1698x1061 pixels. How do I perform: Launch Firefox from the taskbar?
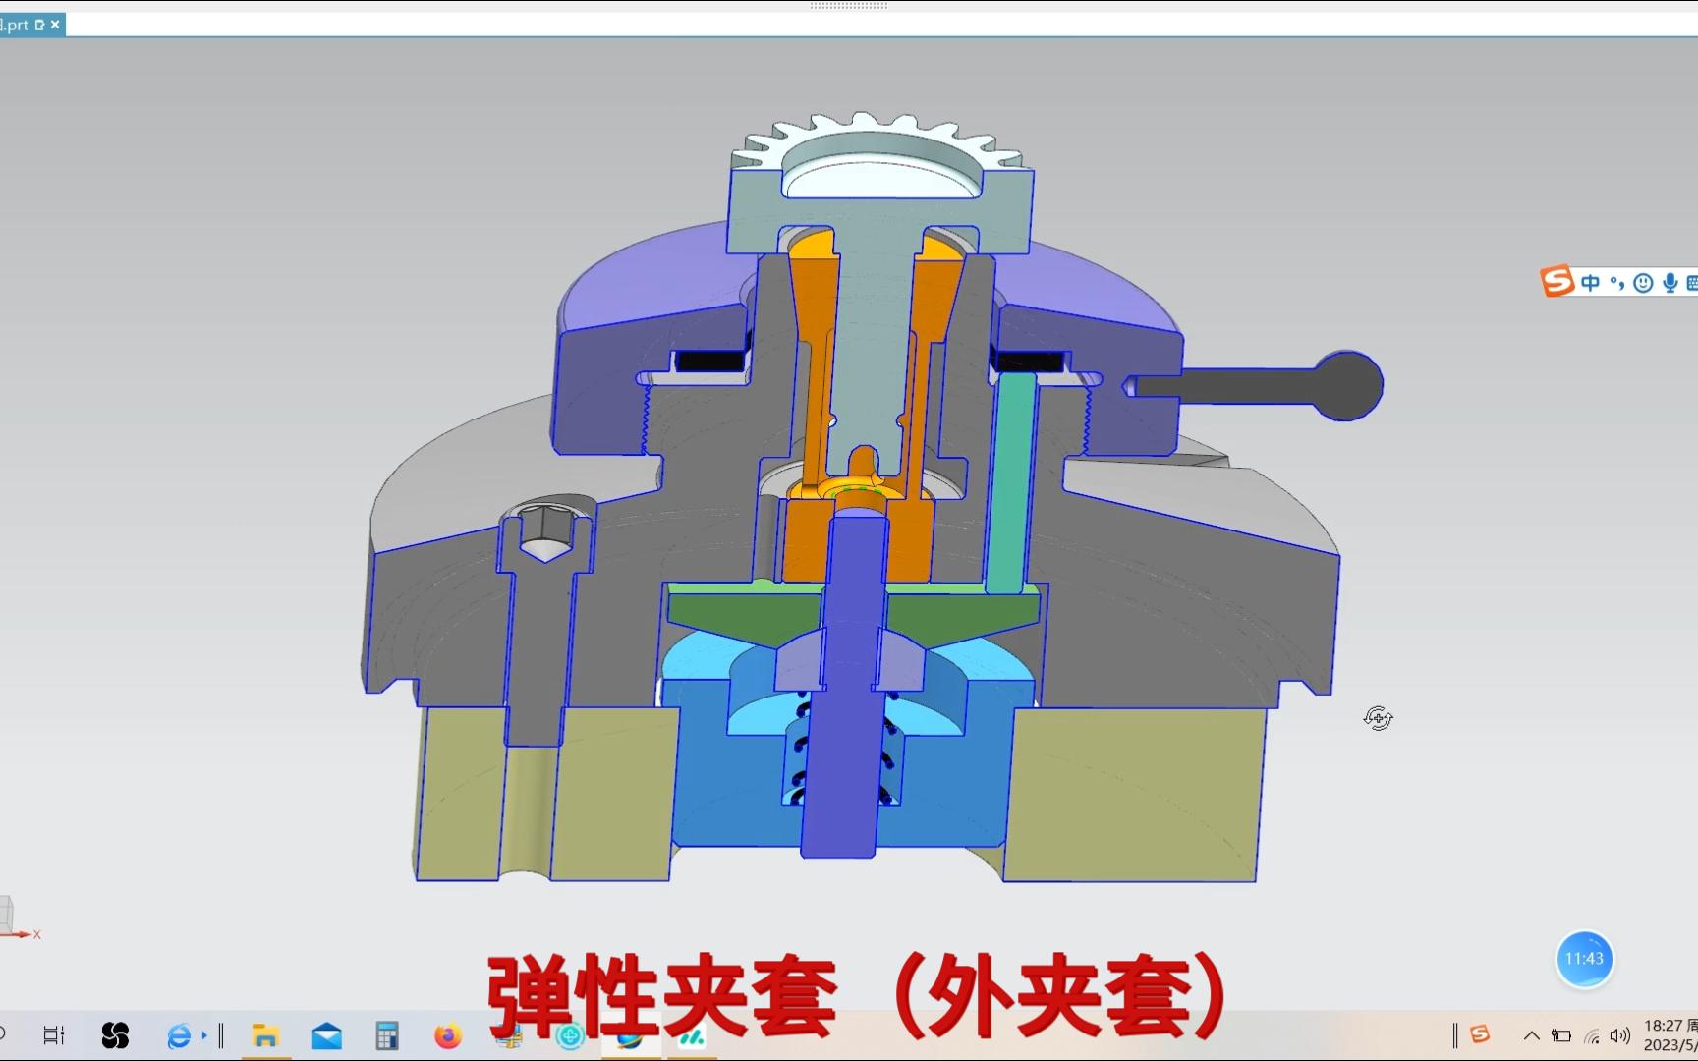tap(448, 1035)
